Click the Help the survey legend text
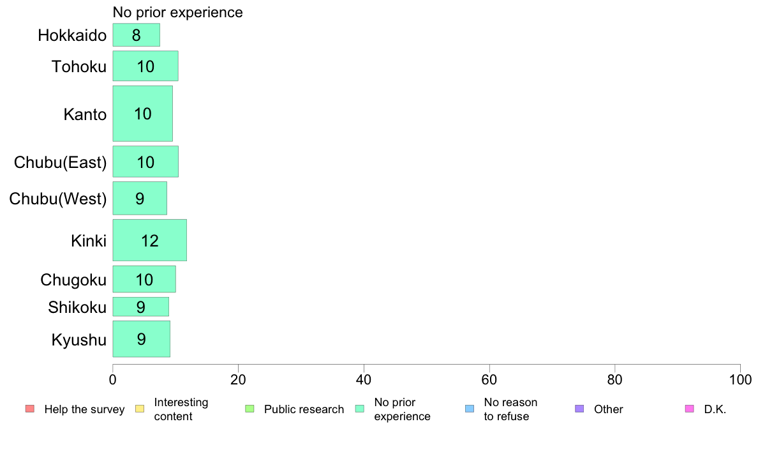This screenshot has width=758, height=470. point(85,409)
